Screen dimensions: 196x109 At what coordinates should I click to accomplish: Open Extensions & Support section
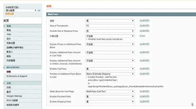(x=22, y=76)
